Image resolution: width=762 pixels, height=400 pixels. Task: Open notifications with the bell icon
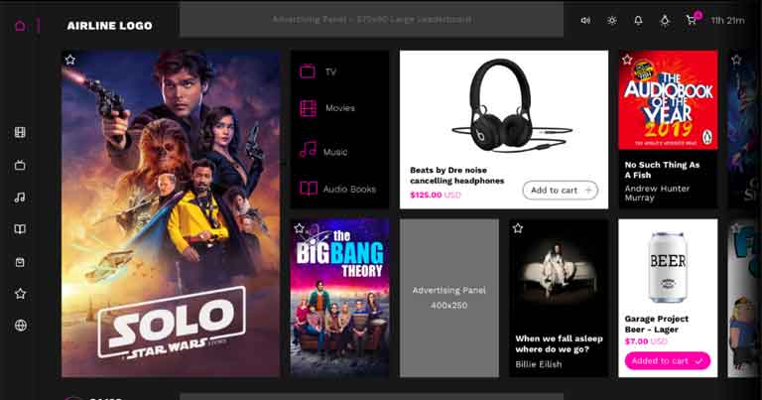pyautogui.click(x=638, y=21)
